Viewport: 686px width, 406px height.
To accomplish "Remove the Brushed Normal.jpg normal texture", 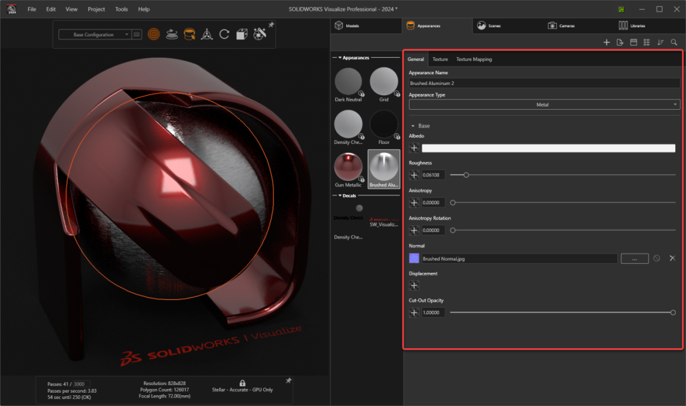I will coord(672,258).
